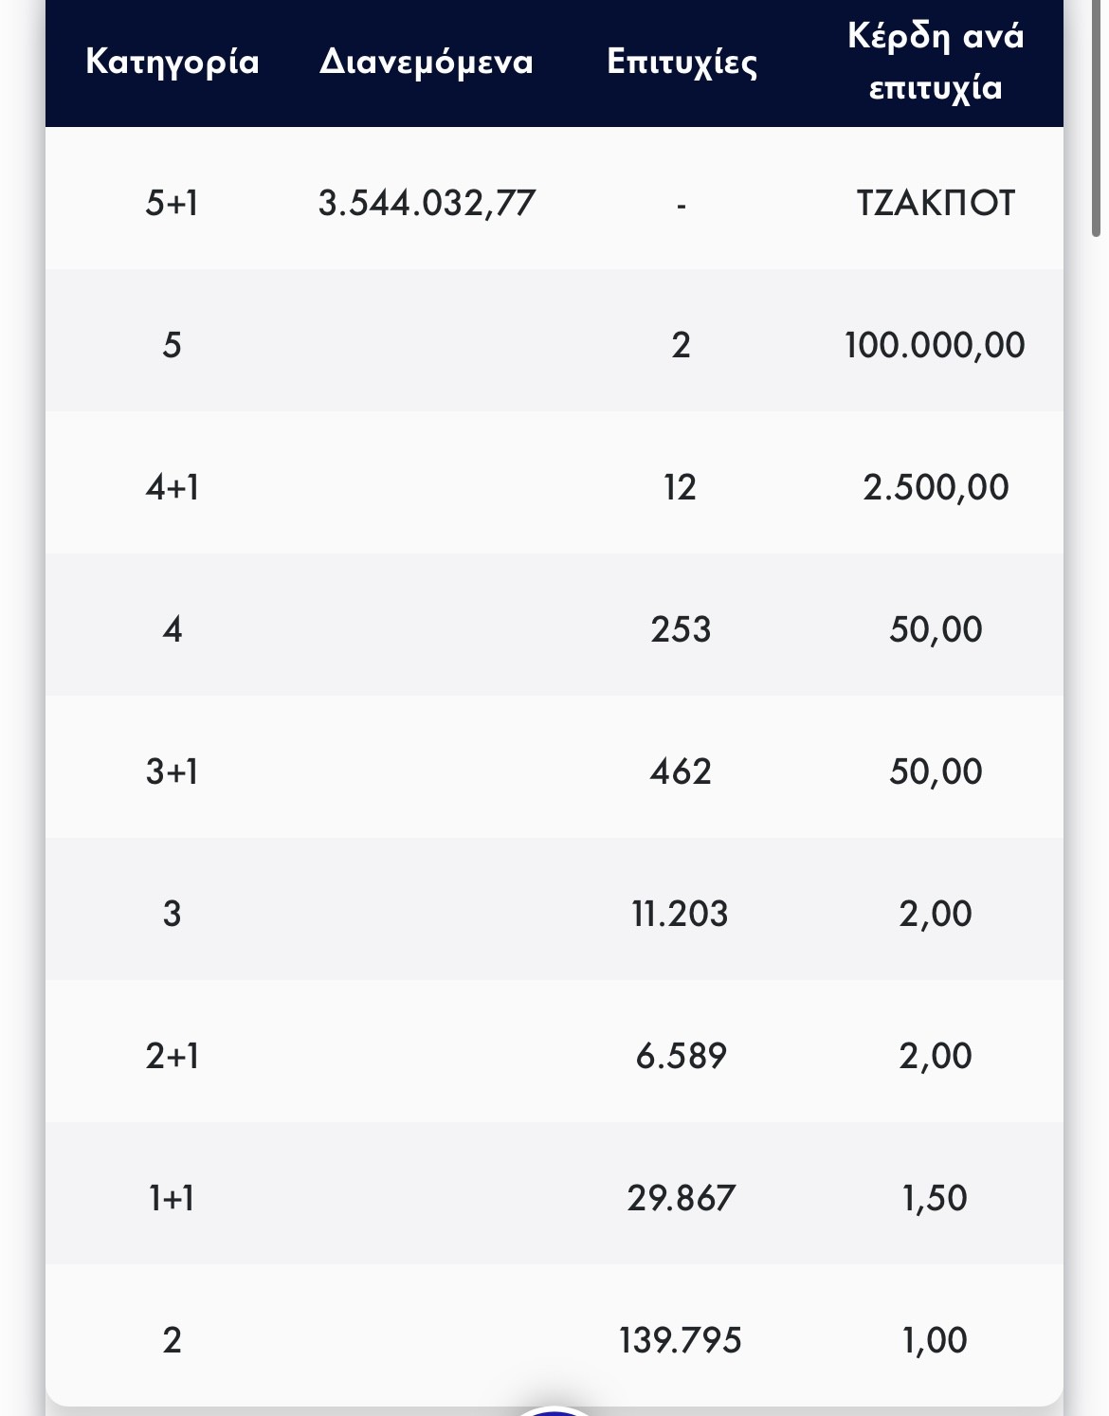The height and width of the screenshot is (1416, 1109).
Task: Click the 462 winners count
Action: 681,772
